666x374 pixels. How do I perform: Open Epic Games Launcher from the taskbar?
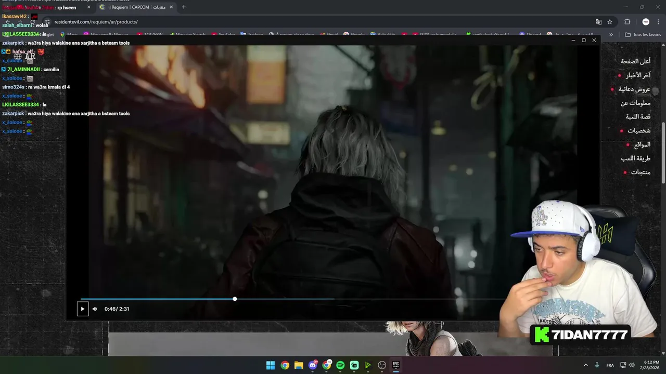pos(396,365)
